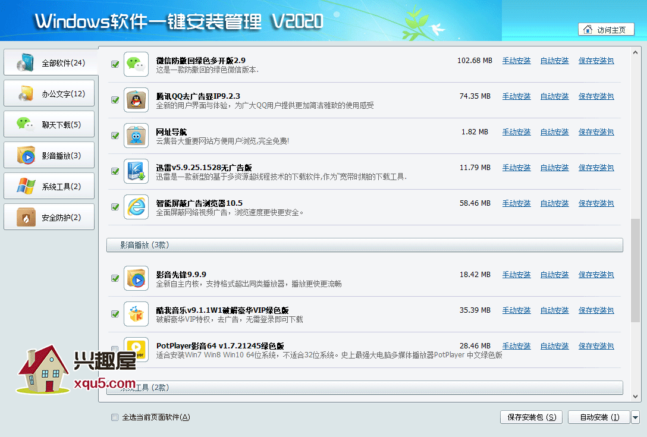The height and width of the screenshot is (437, 647).
Task: Click the title 迅雷v5.9.25.1528无广告版
Action: pyautogui.click(x=204, y=168)
